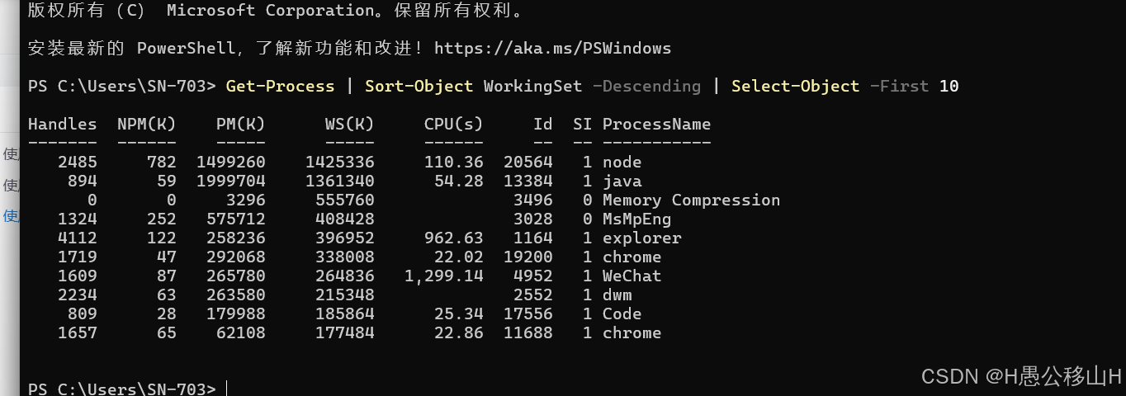Click the Id column header
1126x396 pixels.
(x=543, y=124)
